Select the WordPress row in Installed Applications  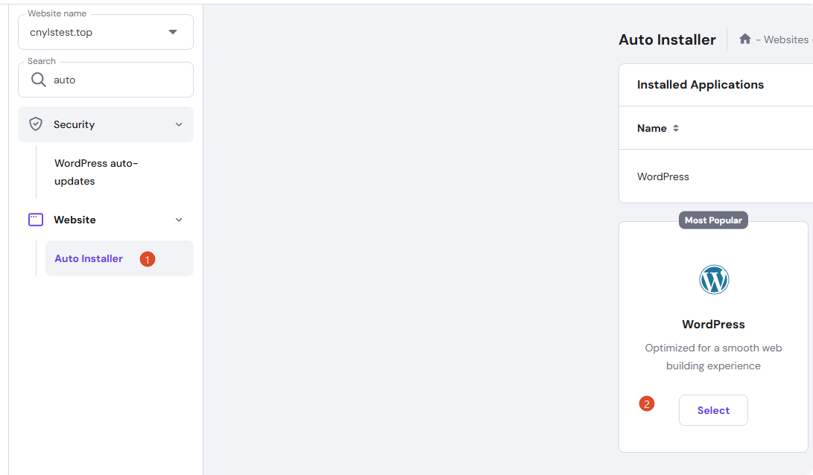pos(663,176)
